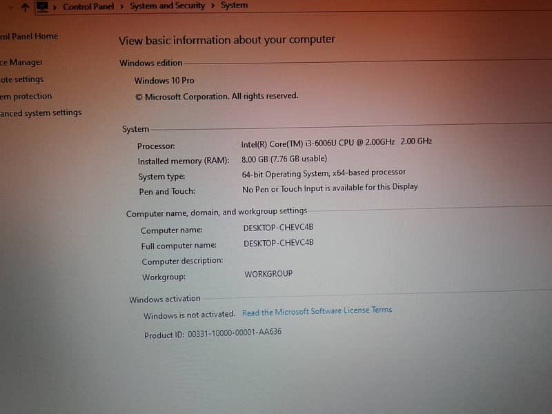Open Control Panel Home link
The width and height of the screenshot is (552, 414).
tap(29, 37)
